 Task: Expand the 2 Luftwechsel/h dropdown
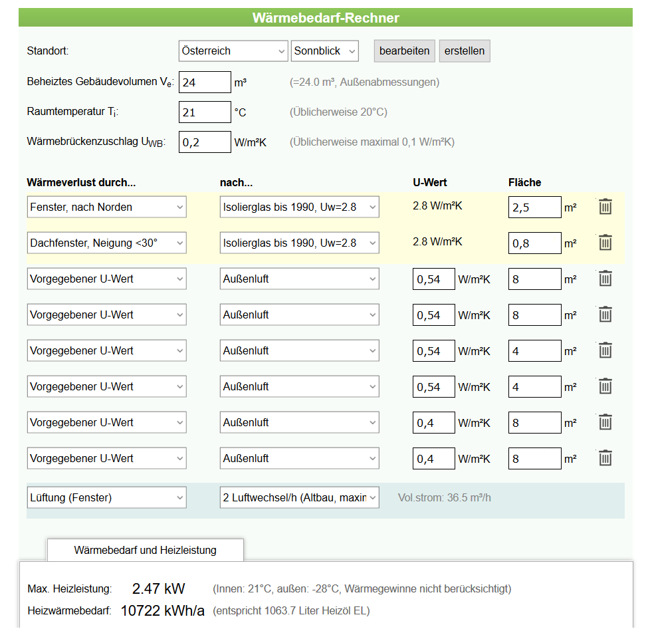coord(300,497)
